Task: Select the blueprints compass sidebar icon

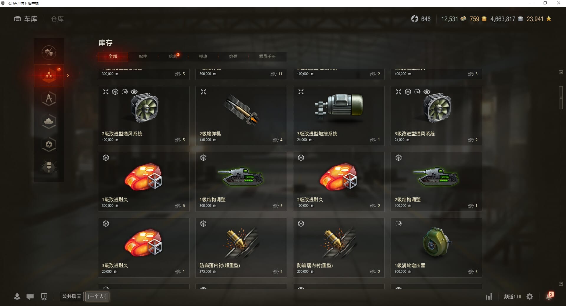Action: [49, 98]
